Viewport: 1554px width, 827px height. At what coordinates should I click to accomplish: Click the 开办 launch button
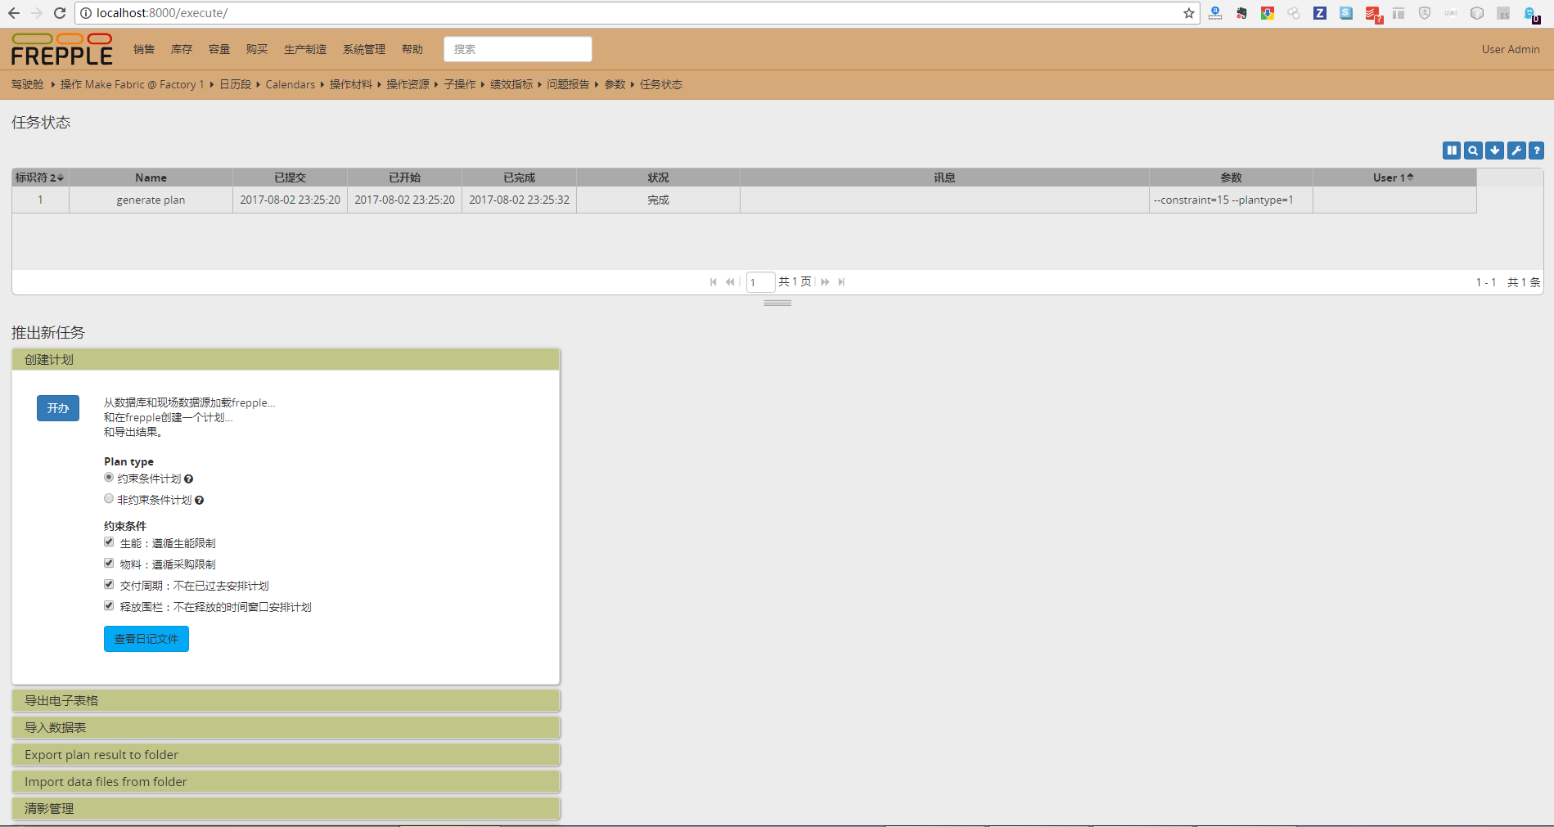coord(58,408)
